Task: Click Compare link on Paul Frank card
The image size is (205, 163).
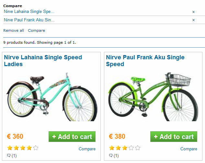Action: pos(188,149)
